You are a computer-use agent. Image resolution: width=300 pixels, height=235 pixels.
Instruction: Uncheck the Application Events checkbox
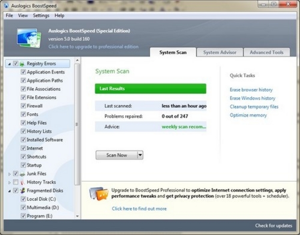(23, 72)
